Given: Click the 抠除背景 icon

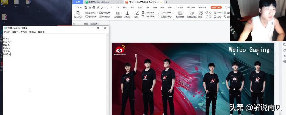Looking at the screenshot, I should point(181,13).
